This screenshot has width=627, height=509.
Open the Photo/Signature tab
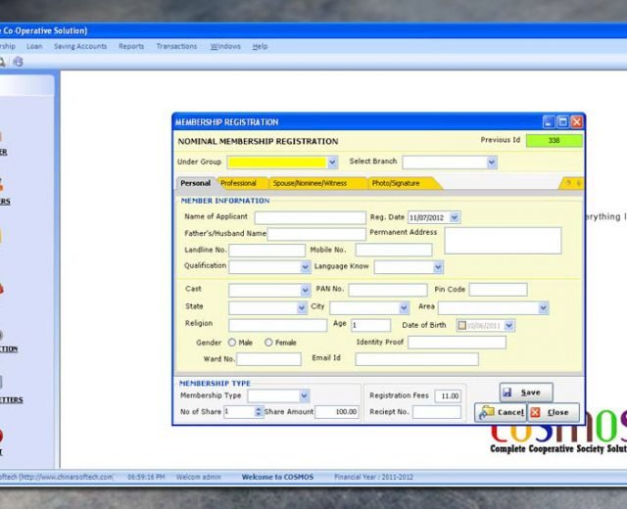[396, 183]
